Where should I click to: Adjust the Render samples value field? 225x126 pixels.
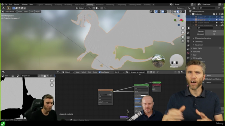point(214,31)
